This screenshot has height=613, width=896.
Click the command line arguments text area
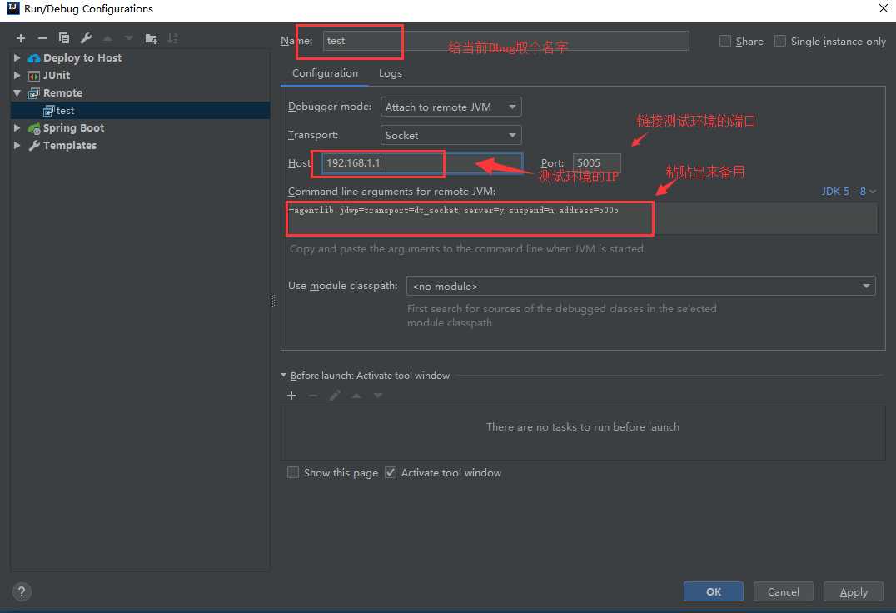tap(582, 217)
